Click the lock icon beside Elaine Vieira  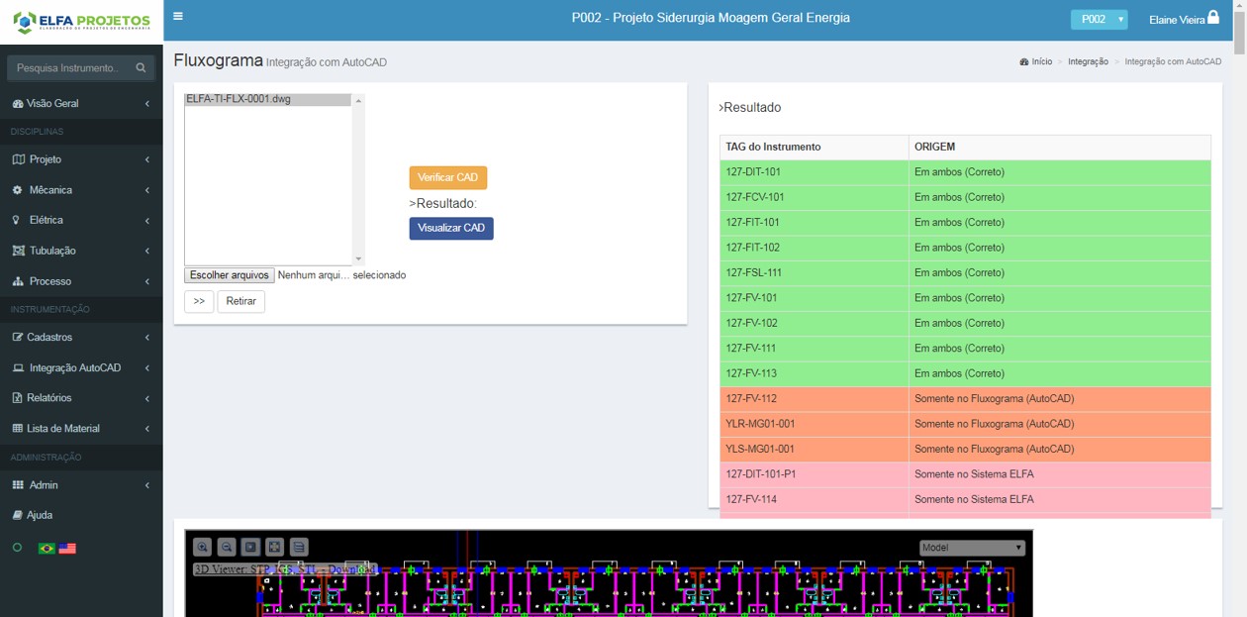pos(1213,18)
